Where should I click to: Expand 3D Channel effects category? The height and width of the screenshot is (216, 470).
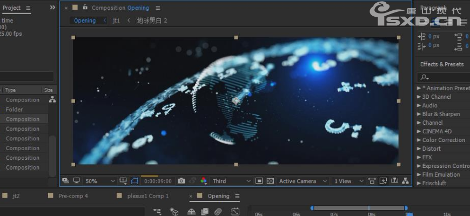pyautogui.click(x=419, y=97)
